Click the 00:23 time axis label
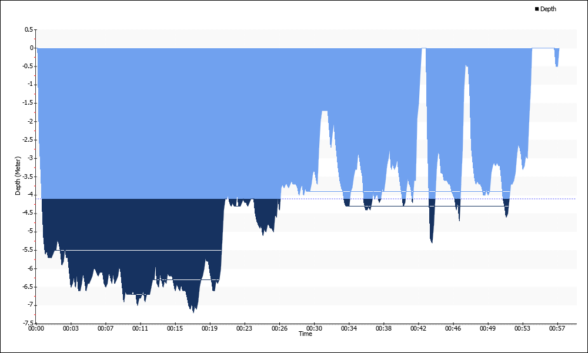Screen dimensions: 588x353 245,329
